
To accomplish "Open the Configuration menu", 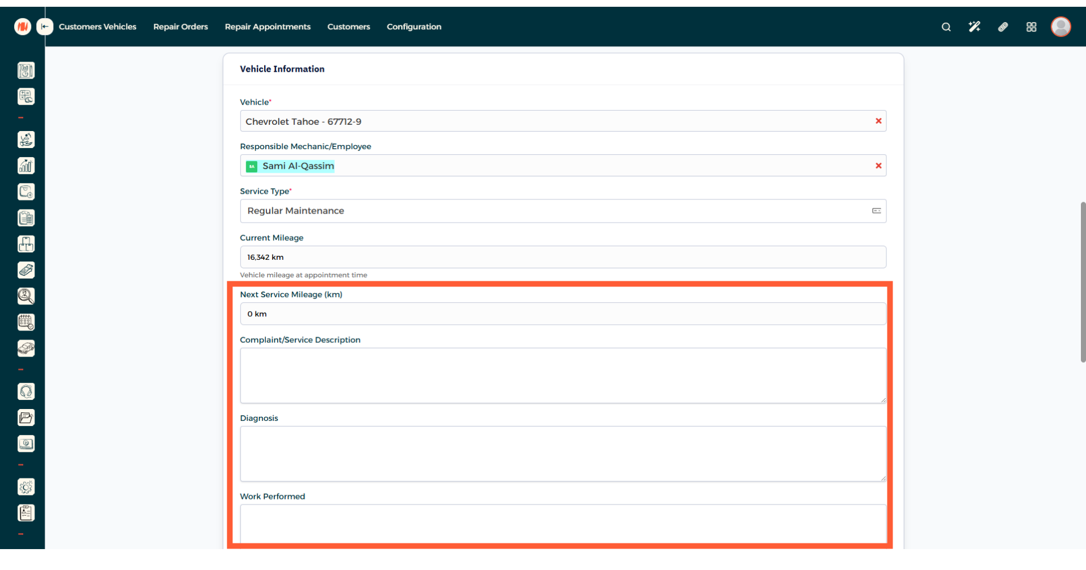I will (413, 27).
